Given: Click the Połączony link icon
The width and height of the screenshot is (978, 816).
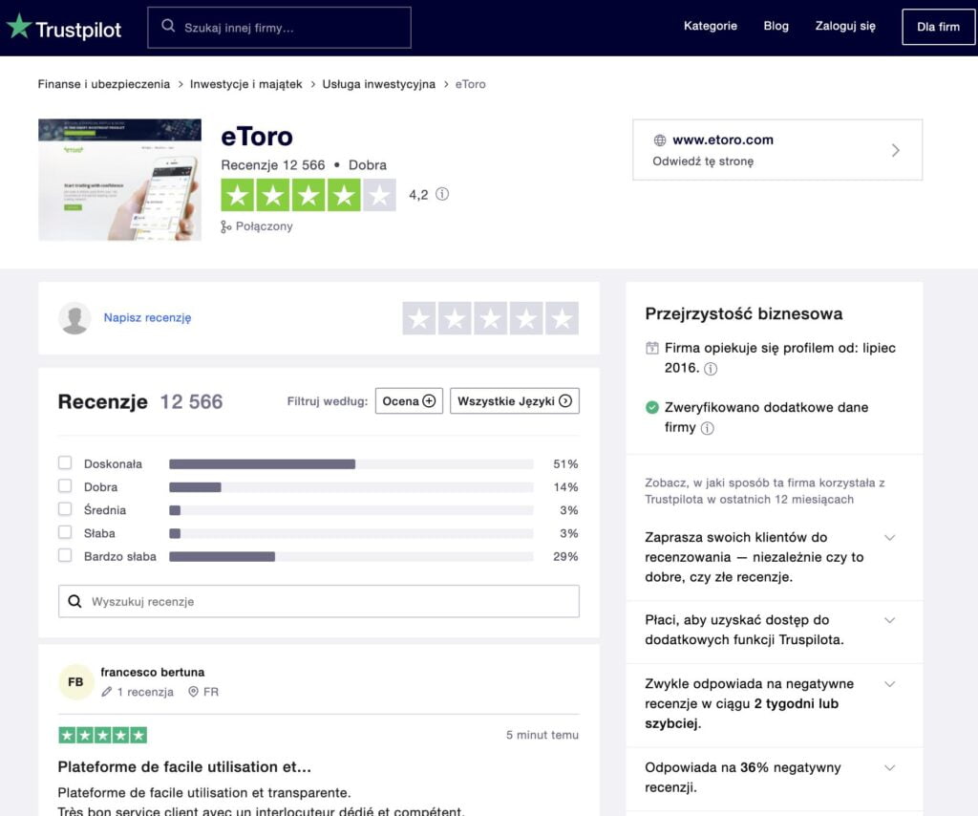Looking at the screenshot, I should pyautogui.click(x=225, y=226).
